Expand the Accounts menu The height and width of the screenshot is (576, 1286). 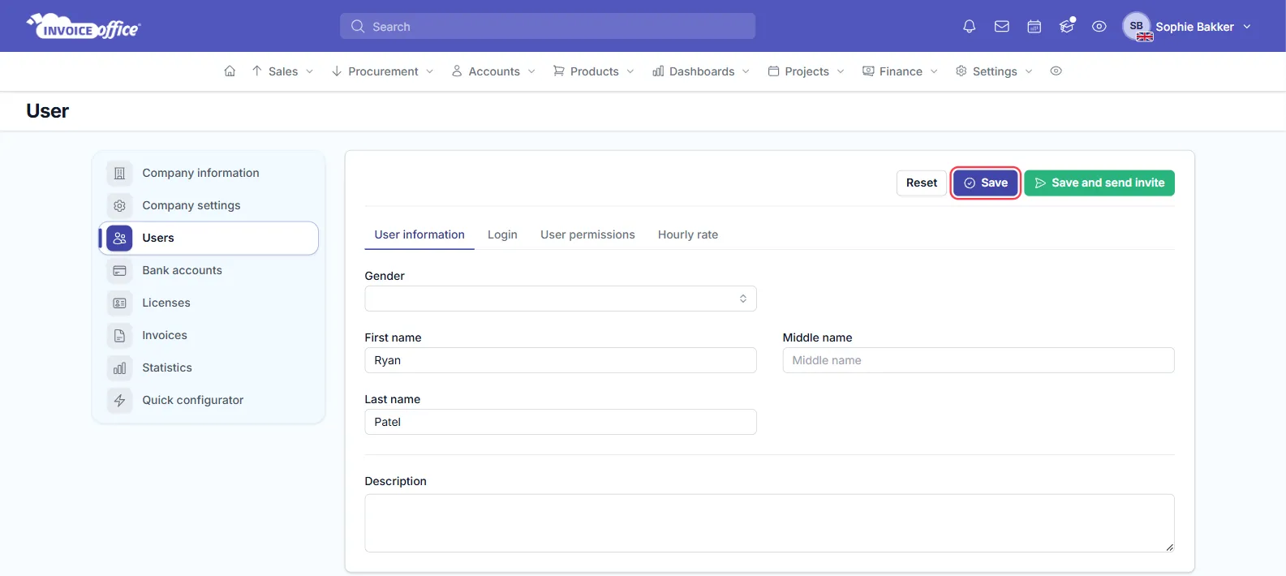pyautogui.click(x=493, y=71)
